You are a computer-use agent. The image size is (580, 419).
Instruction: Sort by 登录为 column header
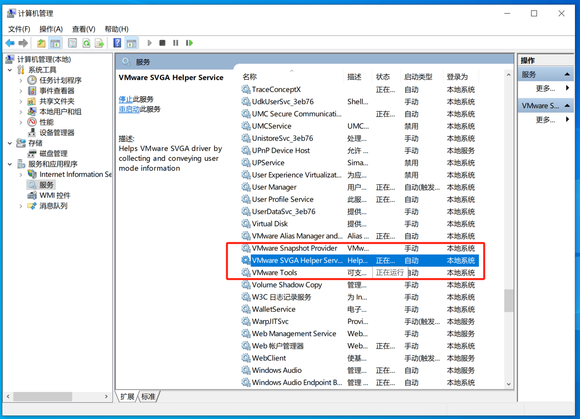461,77
